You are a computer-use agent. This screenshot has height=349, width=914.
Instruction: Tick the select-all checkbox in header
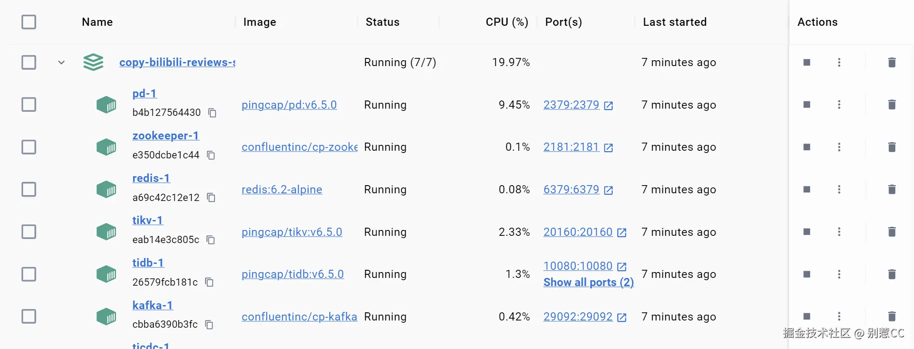[29, 22]
